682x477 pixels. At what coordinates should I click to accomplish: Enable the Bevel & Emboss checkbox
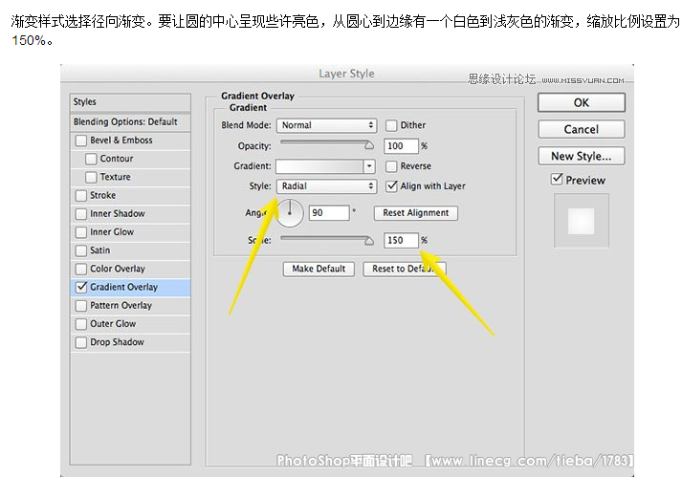click(81, 141)
